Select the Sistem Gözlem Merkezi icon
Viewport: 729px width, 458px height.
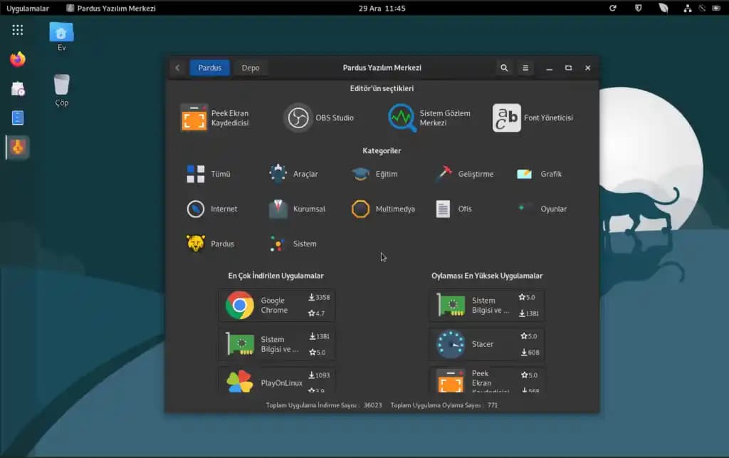pyautogui.click(x=402, y=118)
